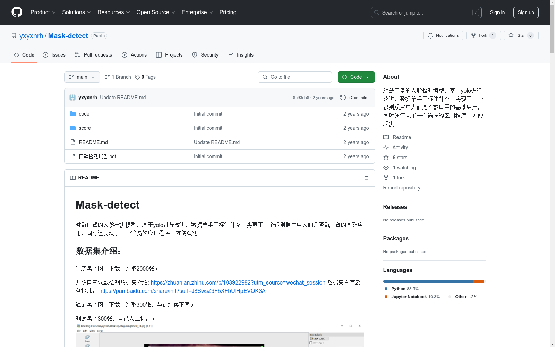Click the 口罩检测报告.pdf file icon
The image size is (555, 347).
[73, 156]
